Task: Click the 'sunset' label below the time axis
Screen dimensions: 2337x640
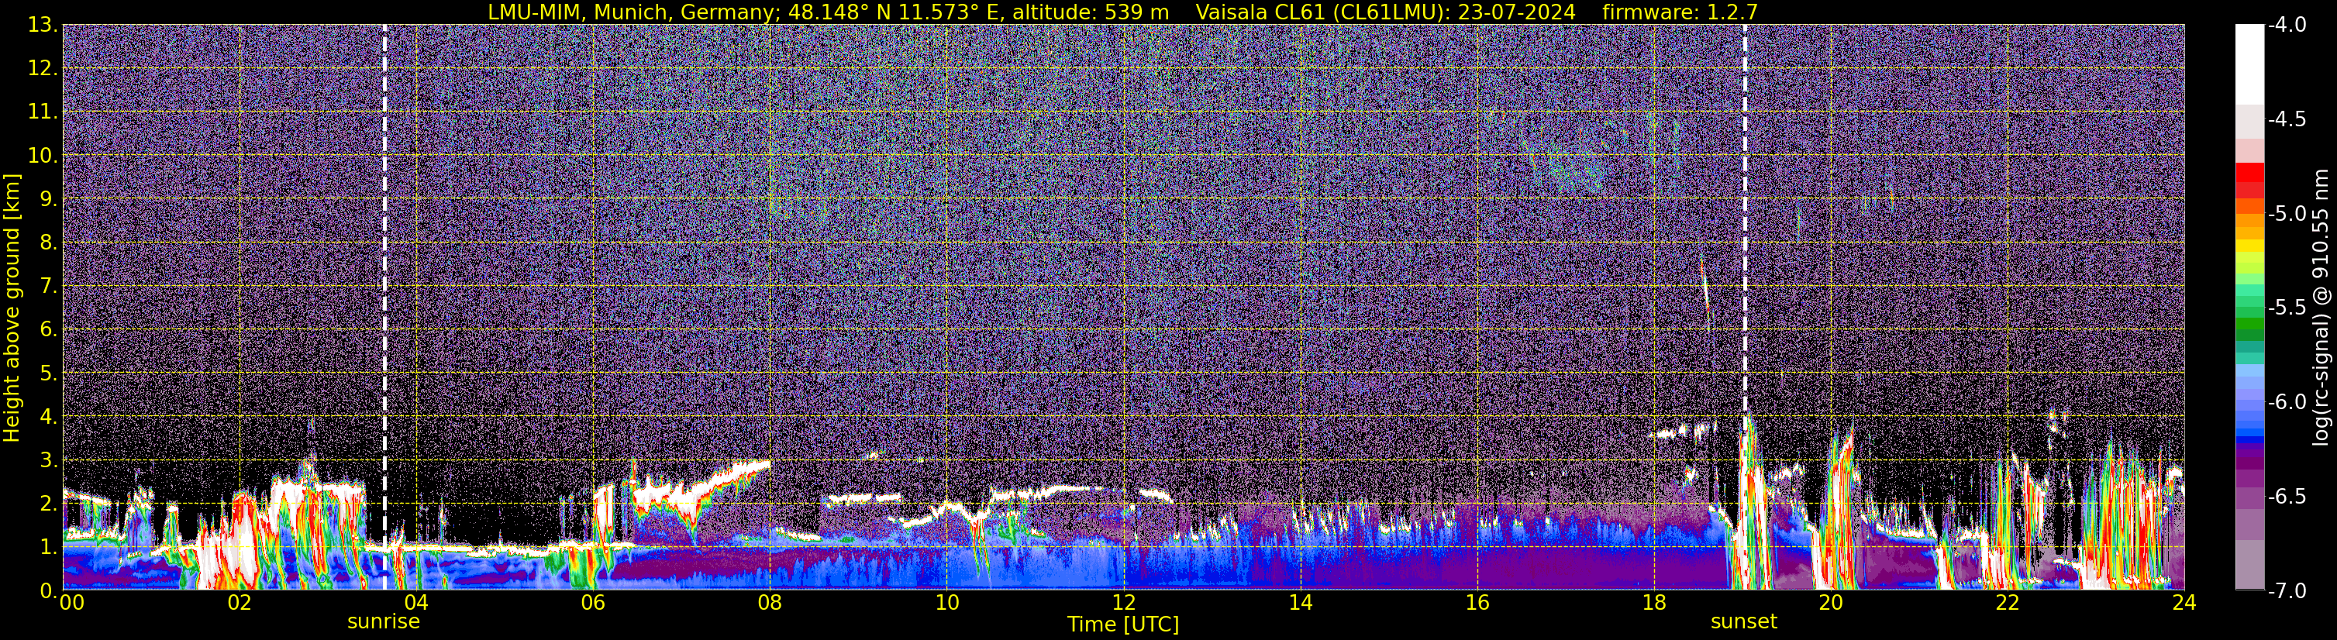Action: coord(1744,622)
